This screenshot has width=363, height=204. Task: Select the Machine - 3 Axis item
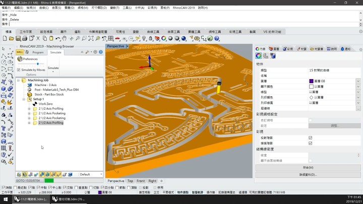[45, 85]
